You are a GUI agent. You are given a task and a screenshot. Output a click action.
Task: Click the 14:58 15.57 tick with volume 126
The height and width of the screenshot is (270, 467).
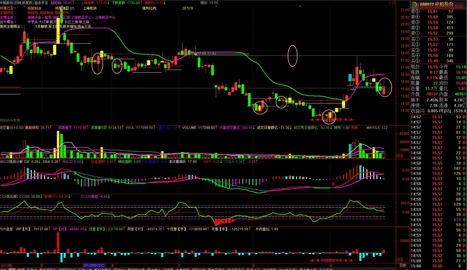[x=438, y=173]
